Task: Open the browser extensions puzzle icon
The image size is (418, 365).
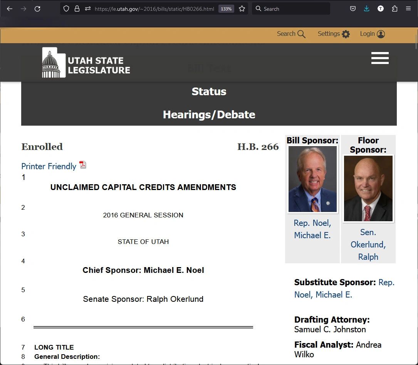Action: coord(394,9)
